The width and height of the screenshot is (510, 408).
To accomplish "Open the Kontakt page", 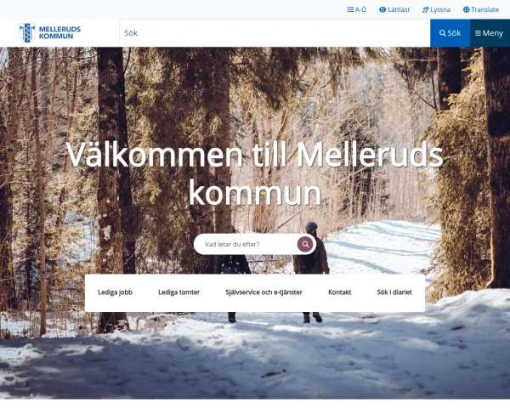I will pyautogui.click(x=339, y=292).
